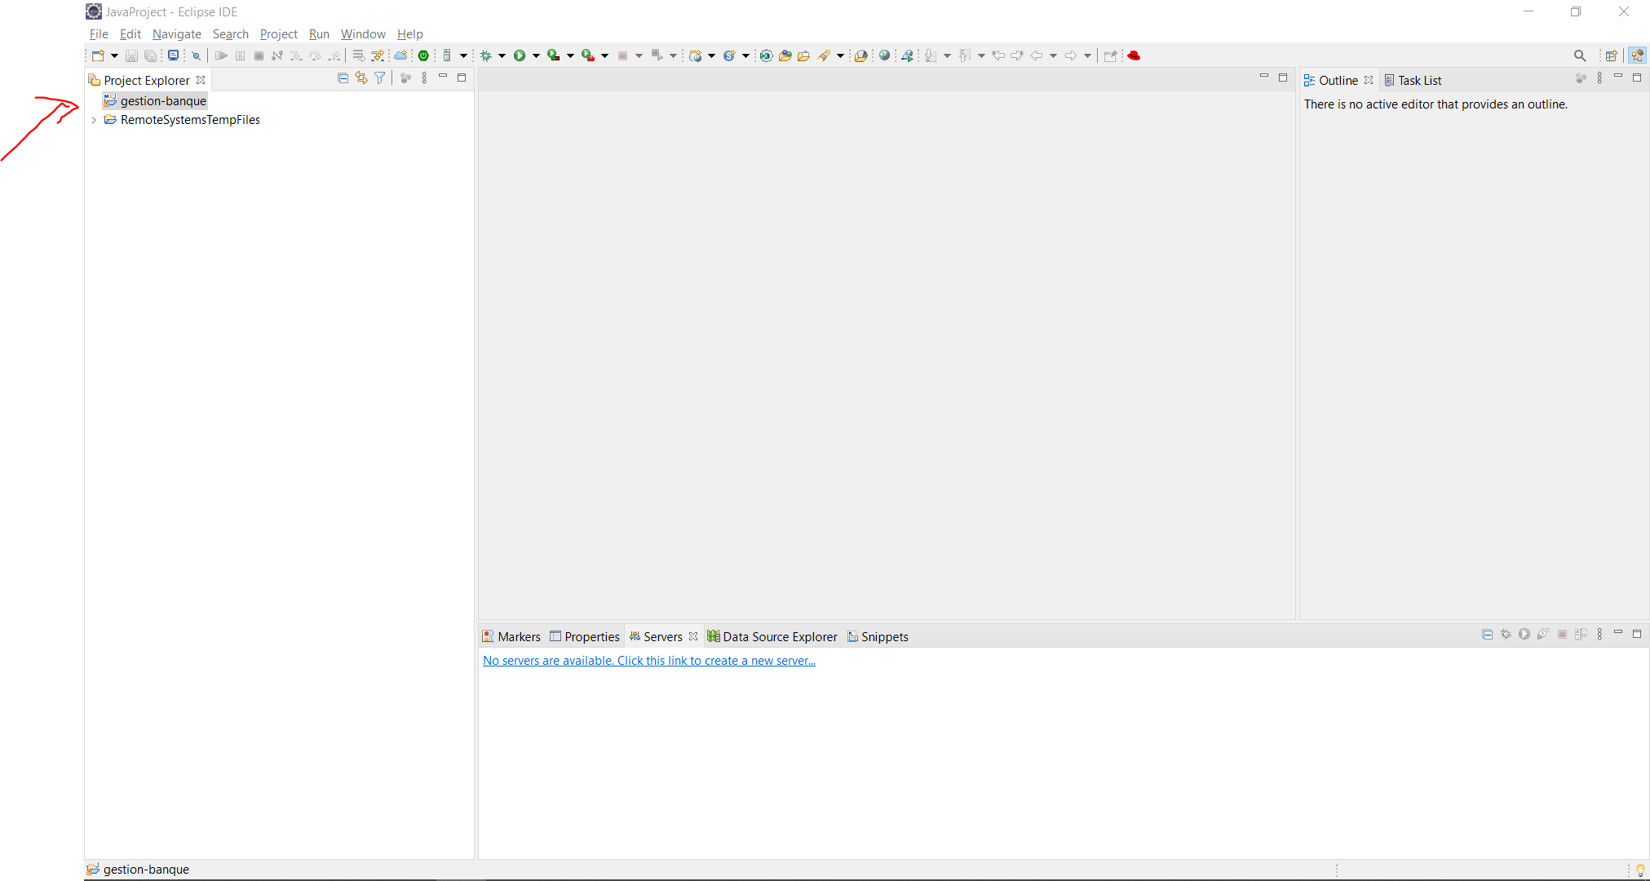
Task: Select RemoteSystemsTempFiles in the tree
Action: pos(190,120)
